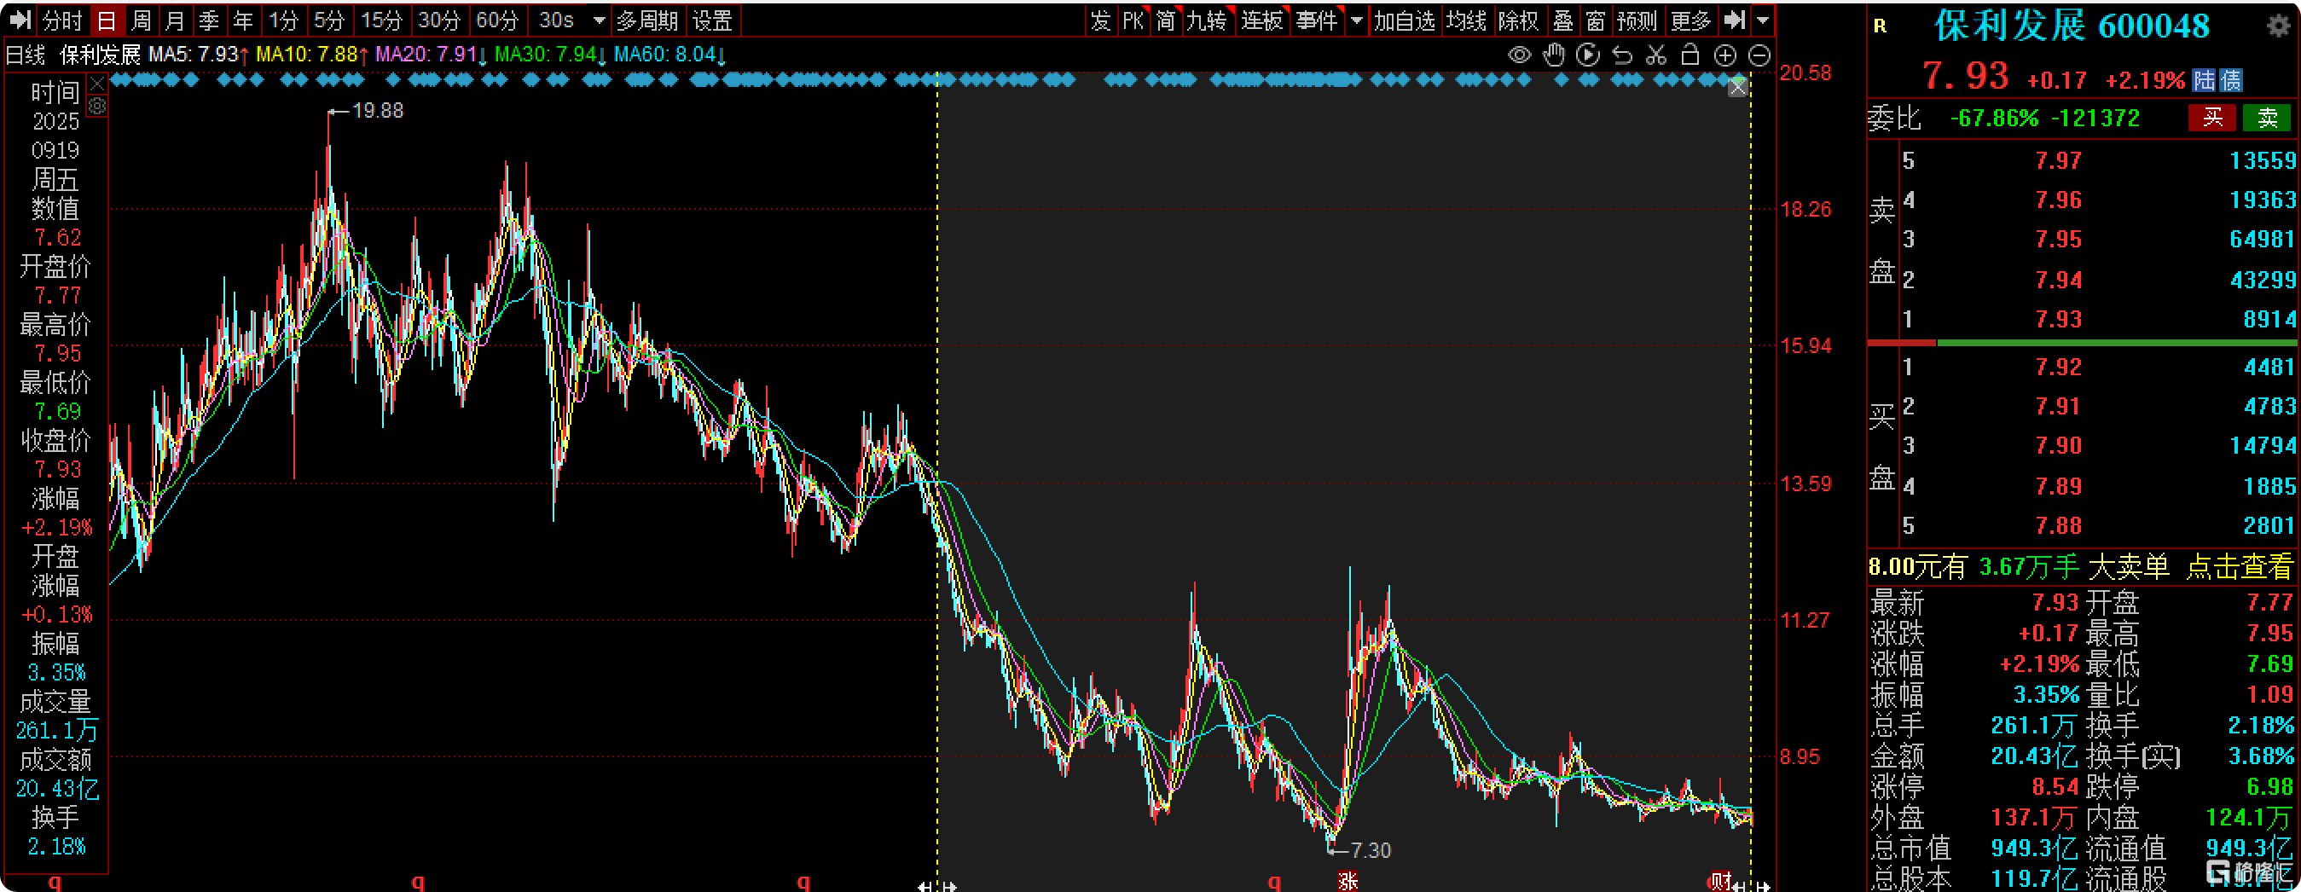The image size is (2301, 892).
Task: Select the hand pan tool icon
Action: click(1554, 55)
